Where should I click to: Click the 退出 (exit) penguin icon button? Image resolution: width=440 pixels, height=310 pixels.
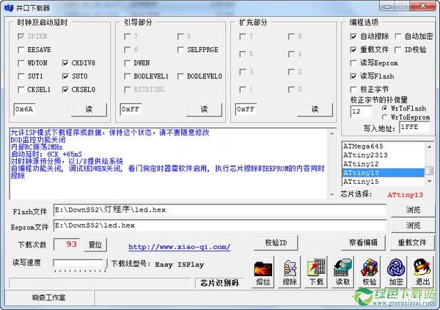[x=422, y=272]
